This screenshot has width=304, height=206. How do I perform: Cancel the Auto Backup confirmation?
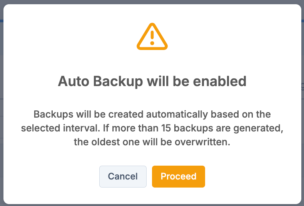click(123, 176)
